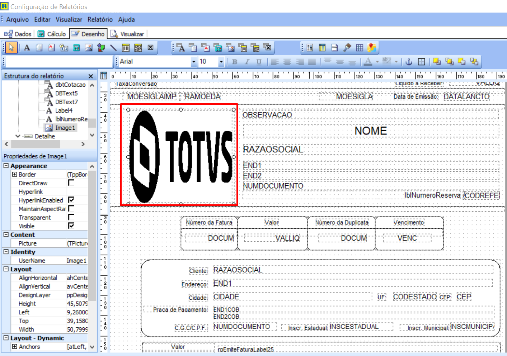Open the Ajuda menu
This screenshot has width=507, height=356.
click(127, 19)
